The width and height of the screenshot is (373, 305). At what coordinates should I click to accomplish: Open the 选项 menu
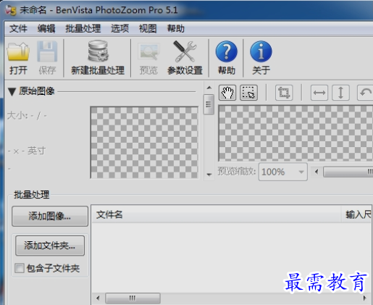120,28
